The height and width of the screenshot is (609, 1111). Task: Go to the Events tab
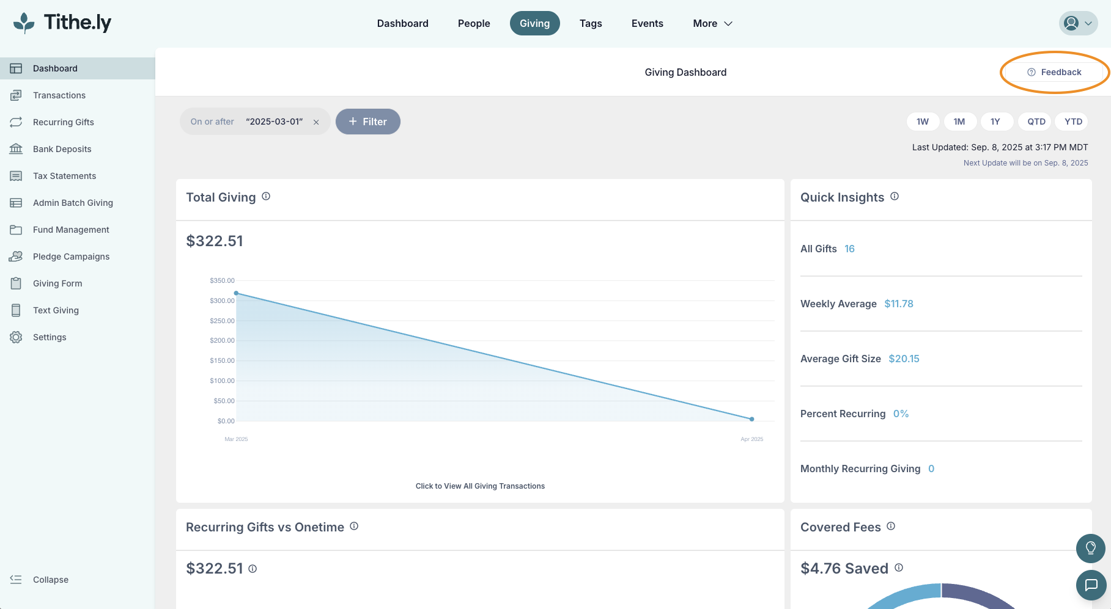(x=647, y=23)
